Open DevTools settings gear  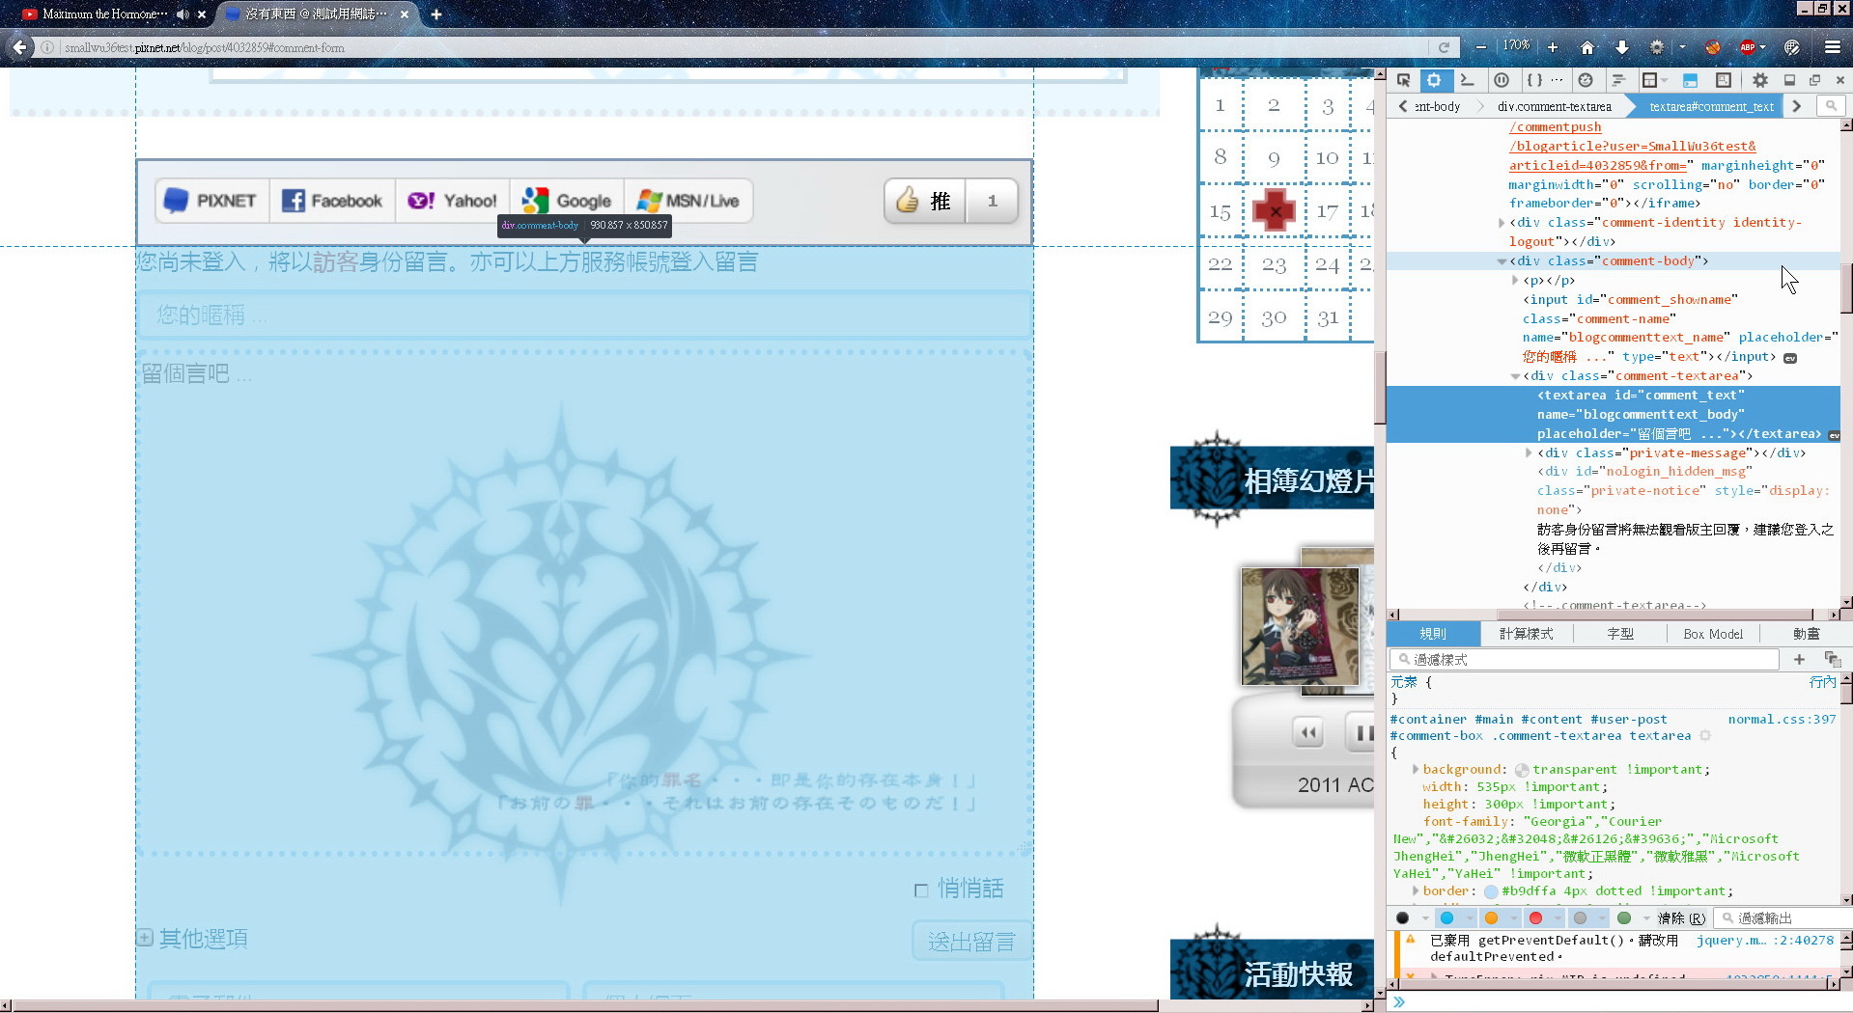click(x=1759, y=80)
